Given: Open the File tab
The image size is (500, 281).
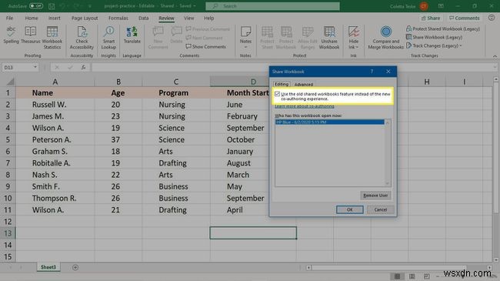Looking at the screenshot, I should (9, 18).
